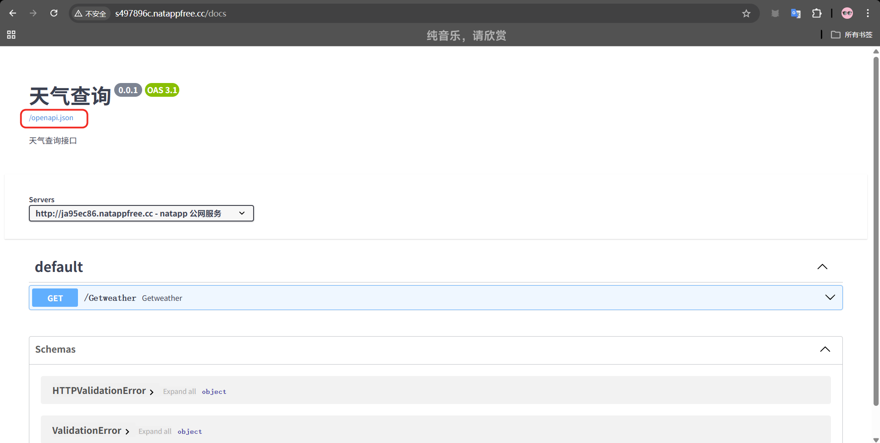This screenshot has height=443, width=880.
Task: Open the Chrome three-dot menu
Action: pyautogui.click(x=868, y=13)
